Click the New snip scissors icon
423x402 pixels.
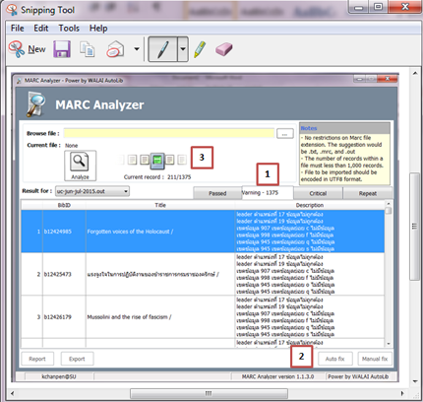pos(17,49)
